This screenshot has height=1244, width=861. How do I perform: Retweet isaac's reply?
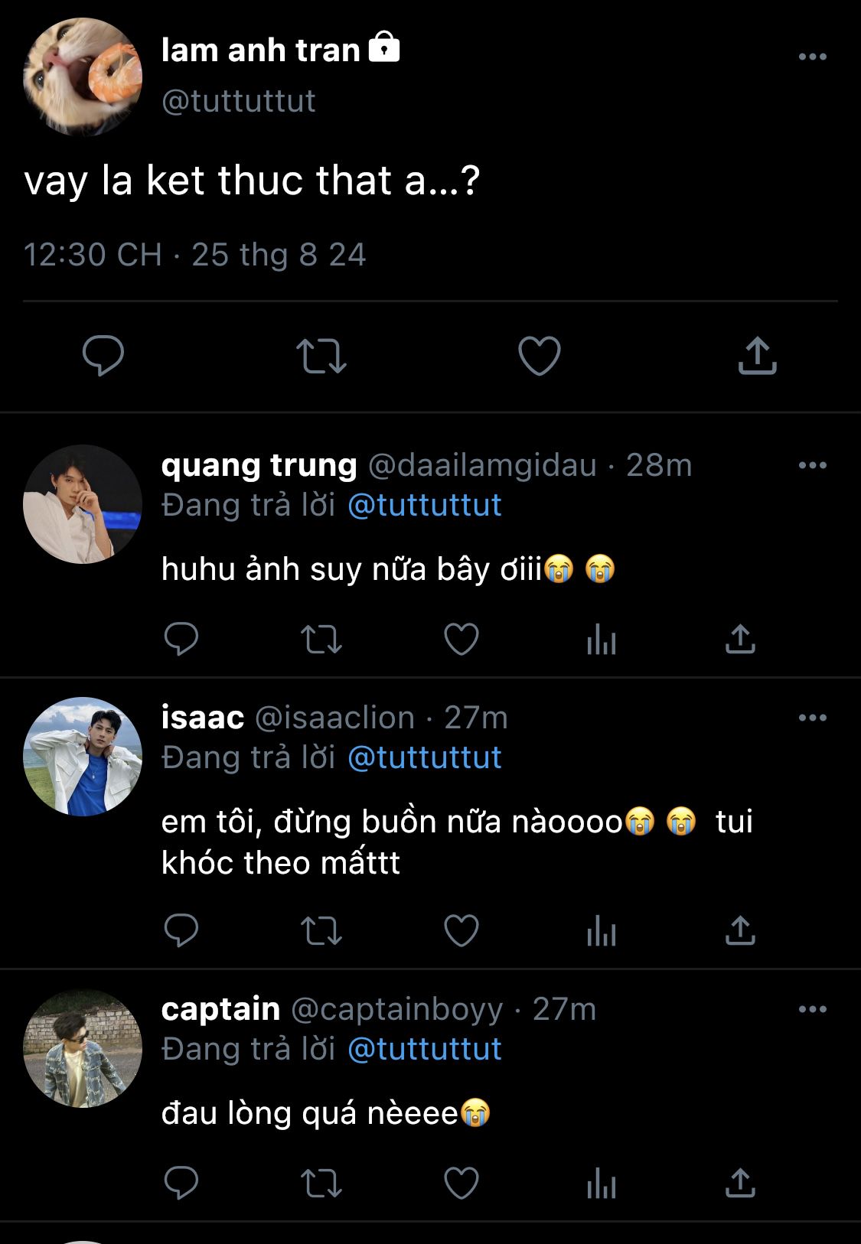coord(321,931)
